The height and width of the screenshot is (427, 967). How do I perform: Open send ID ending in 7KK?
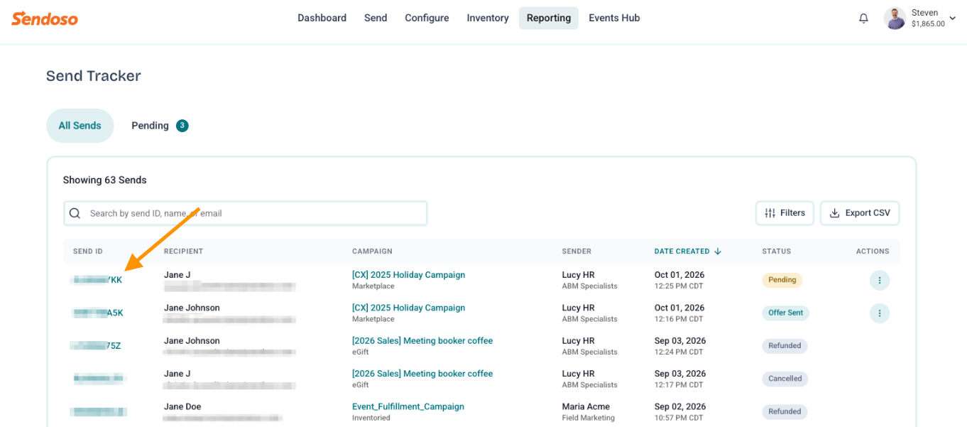(97, 280)
